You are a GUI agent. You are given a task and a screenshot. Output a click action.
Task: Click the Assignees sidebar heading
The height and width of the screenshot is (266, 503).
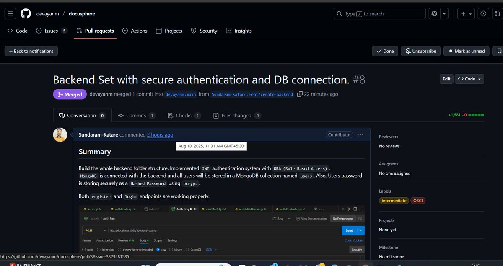[x=389, y=164]
